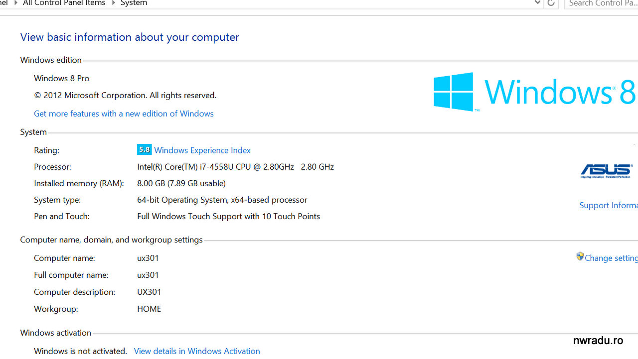Open the address bar history dropdown

tap(537, 3)
